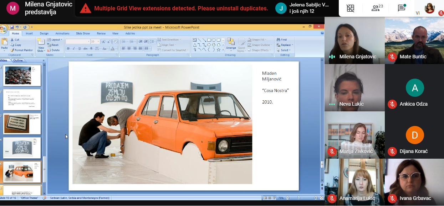Open the Meet chat panel icon

pos(402,8)
